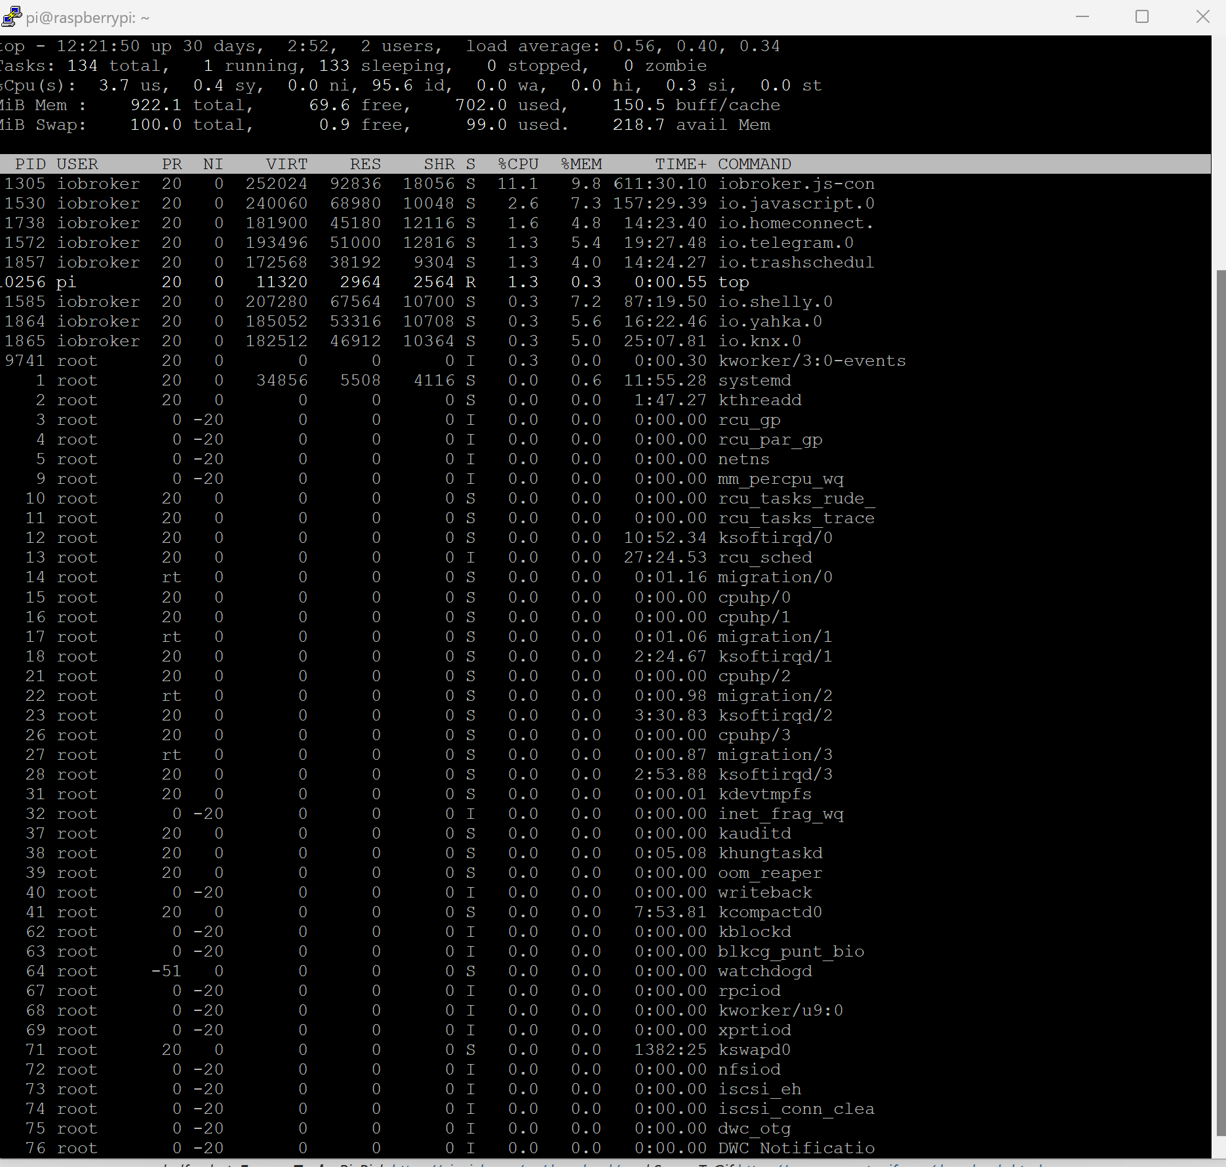The image size is (1226, 1167).
Task: Click the 'dwc_otg' command name
Action: (755, 1128)
